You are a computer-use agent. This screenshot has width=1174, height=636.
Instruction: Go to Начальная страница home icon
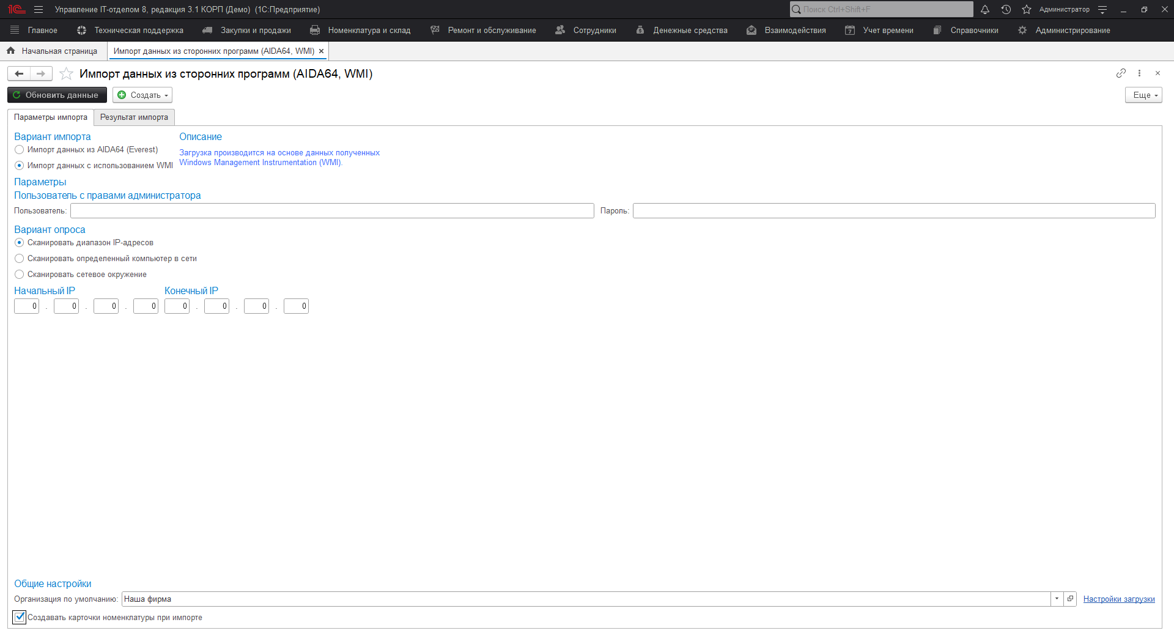[x=11, y=51]
